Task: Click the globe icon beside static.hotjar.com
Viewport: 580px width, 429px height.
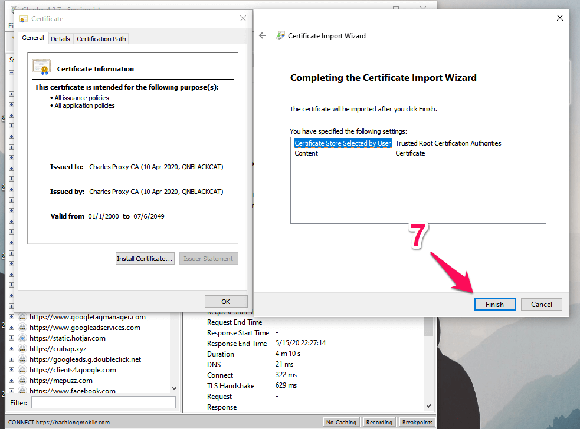Action: click(x=22, y=338)
